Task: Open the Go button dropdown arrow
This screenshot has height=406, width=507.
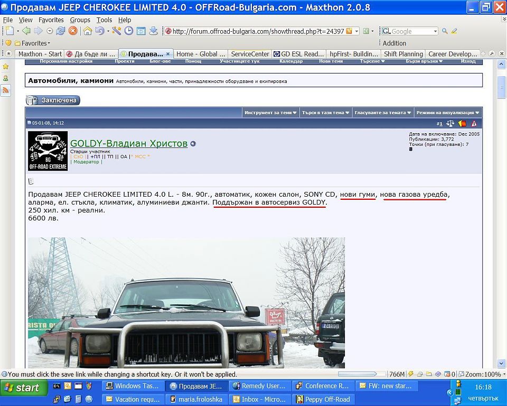Action: tap(372, 31)
